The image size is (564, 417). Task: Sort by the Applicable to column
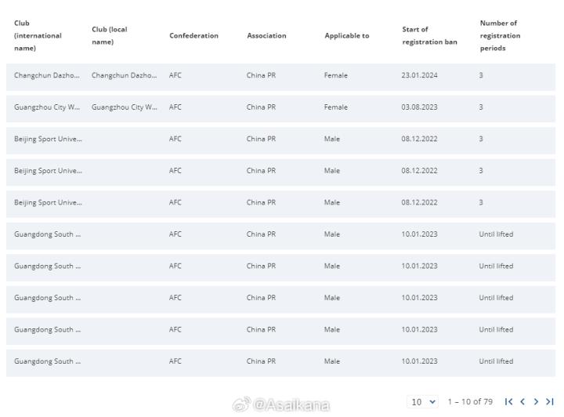point(346,36)
